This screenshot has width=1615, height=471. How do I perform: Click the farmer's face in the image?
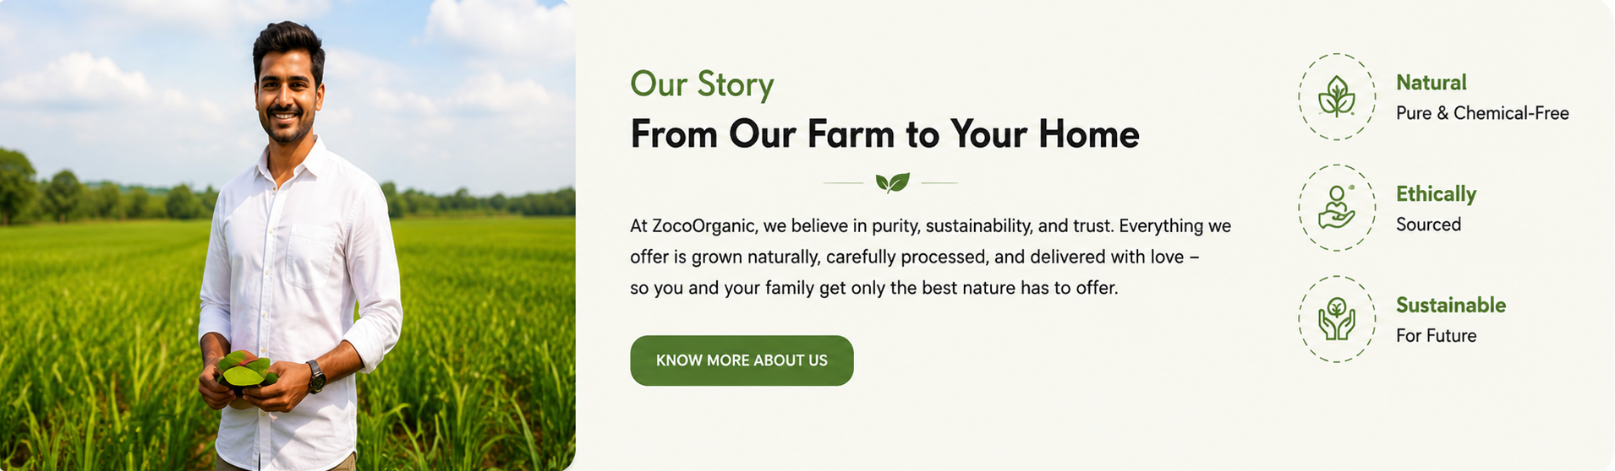(x=287, y=93)
